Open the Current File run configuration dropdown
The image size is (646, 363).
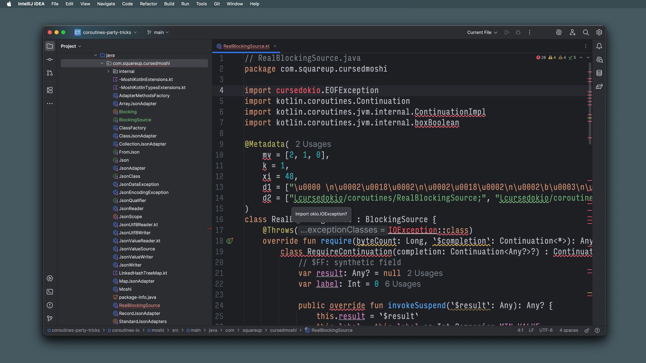click(x=482, y=32)
